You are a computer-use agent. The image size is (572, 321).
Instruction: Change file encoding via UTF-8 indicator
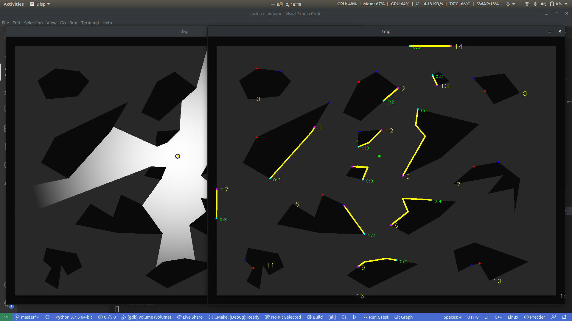coord(473,317)
